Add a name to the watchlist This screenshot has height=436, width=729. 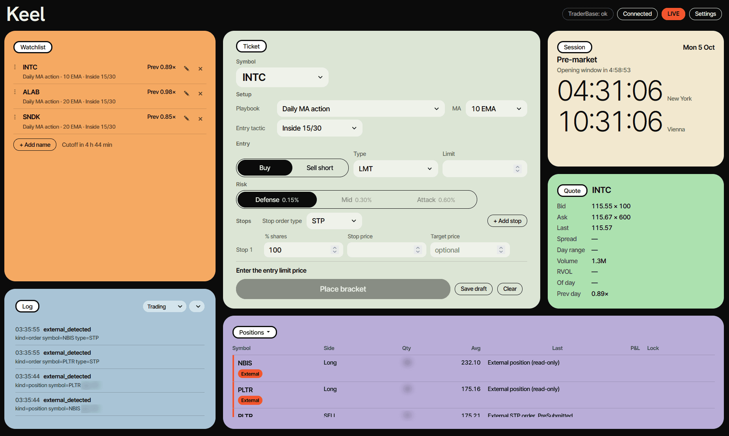[x=35, y=145]
